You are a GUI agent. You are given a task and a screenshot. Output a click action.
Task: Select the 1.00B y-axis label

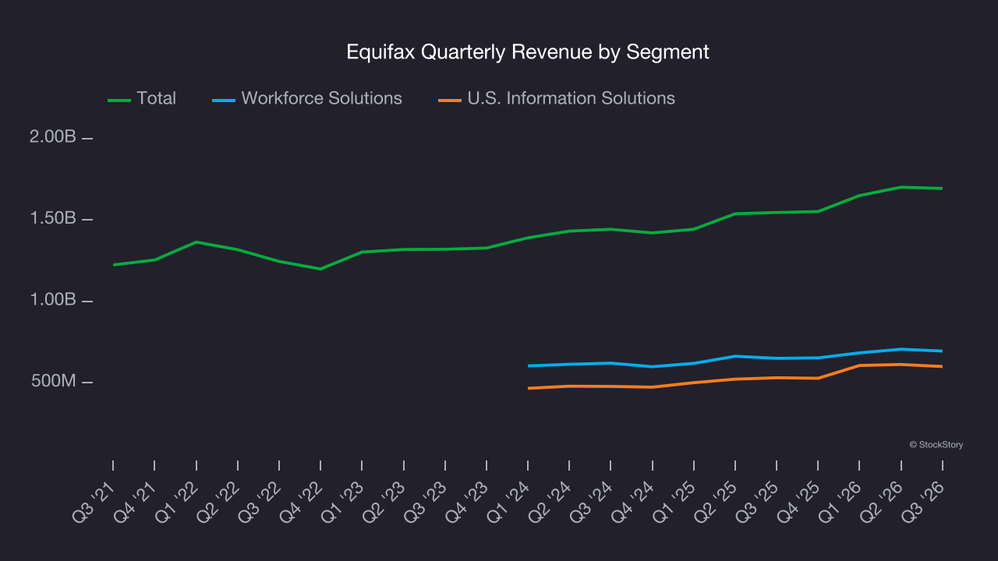pyautogui.click(x=53, y=301)
